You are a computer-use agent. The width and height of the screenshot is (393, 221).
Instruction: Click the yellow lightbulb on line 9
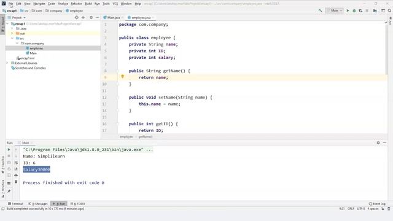pos(122,76)
